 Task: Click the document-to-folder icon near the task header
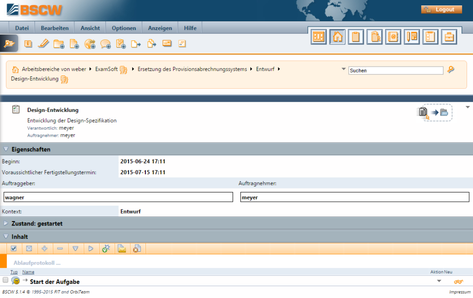click(x=435, y=112)
